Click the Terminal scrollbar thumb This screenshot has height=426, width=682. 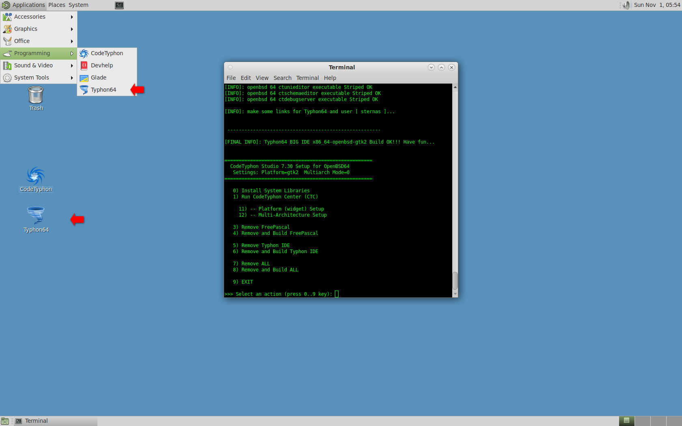455,280
